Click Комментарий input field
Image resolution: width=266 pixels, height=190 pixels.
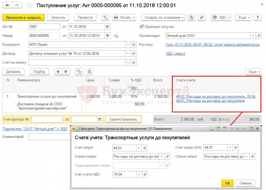(49, 137)
